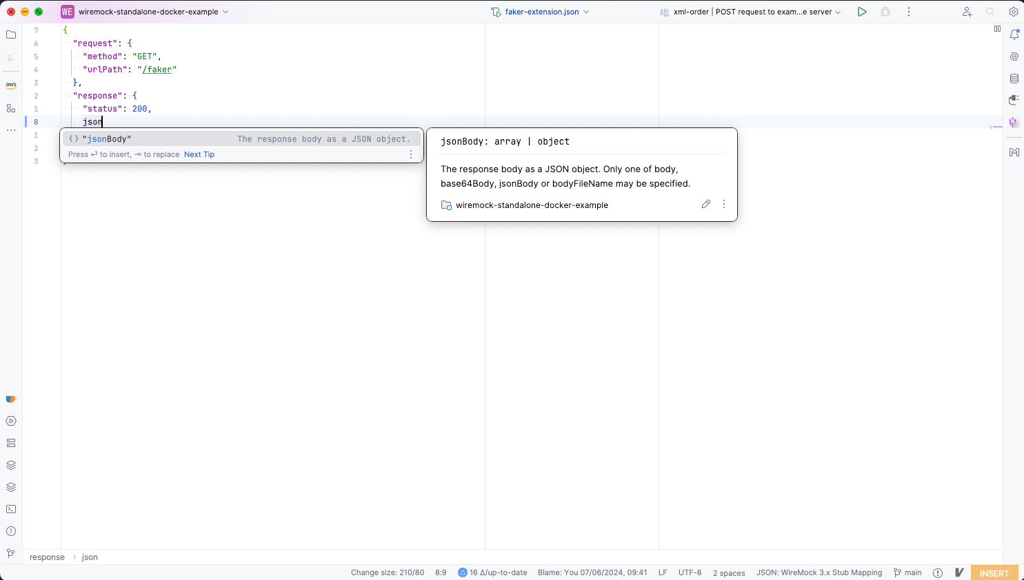This screenshot has width=1024, height=580.
Task: Open the project dropdown wiremock-standalone-docker-example
Action: point(153,12)
